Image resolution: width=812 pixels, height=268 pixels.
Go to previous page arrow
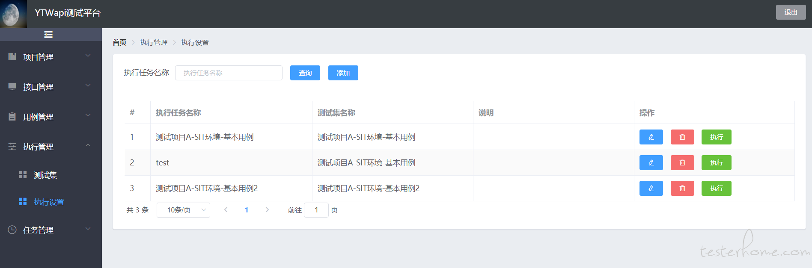coord(226,209)
